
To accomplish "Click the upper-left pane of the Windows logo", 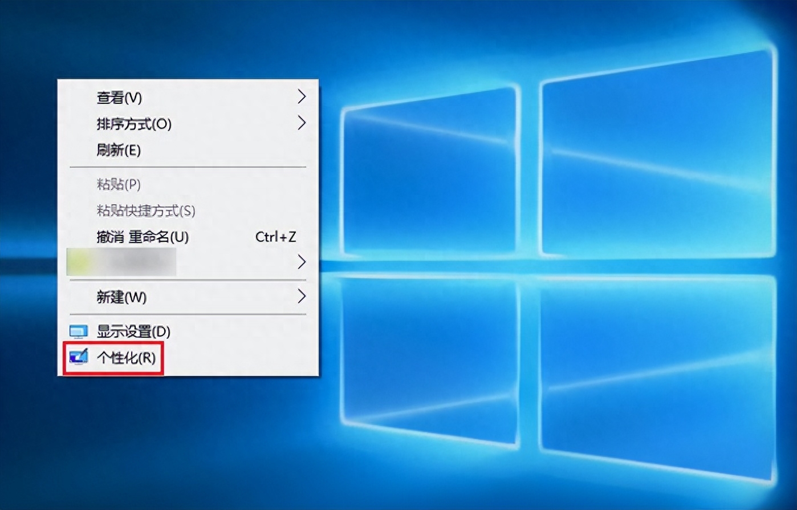I will 430,177.
